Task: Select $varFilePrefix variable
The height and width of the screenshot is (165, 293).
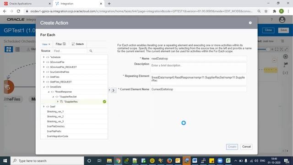Action: (x=54, y=132)
